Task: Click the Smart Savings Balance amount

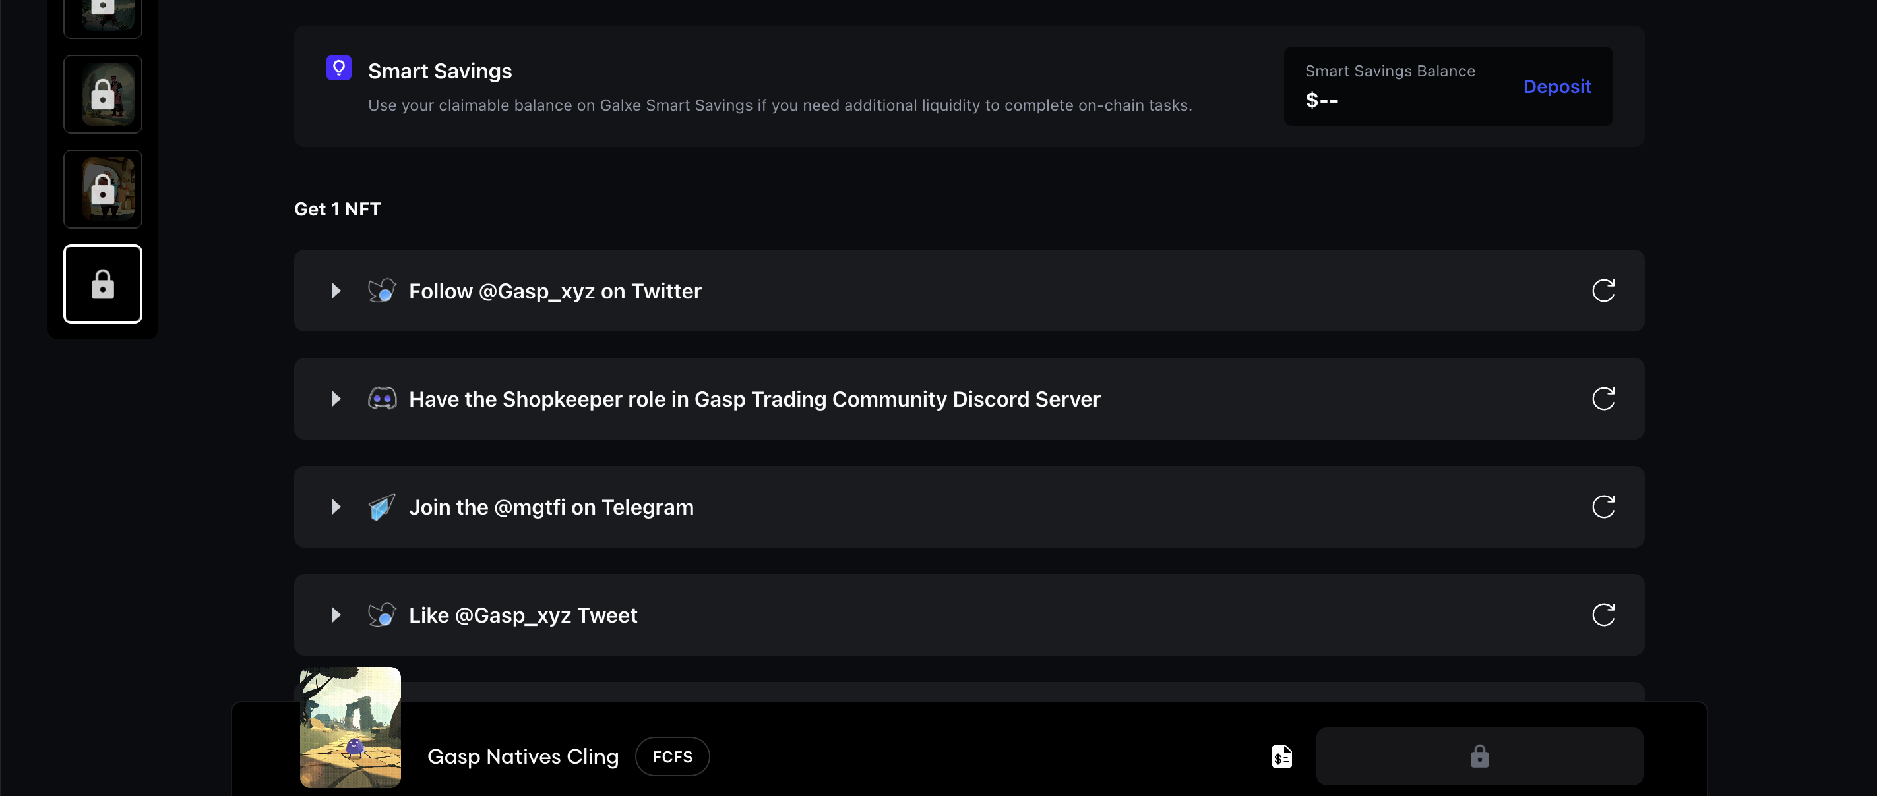Action: click(1321, 99)
